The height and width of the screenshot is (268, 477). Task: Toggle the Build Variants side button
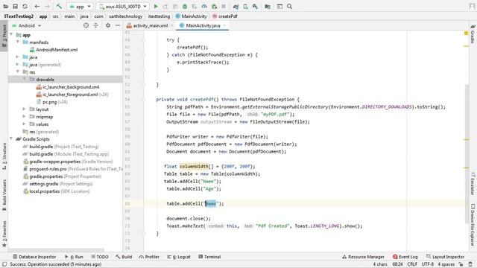[x=4, y=195]
